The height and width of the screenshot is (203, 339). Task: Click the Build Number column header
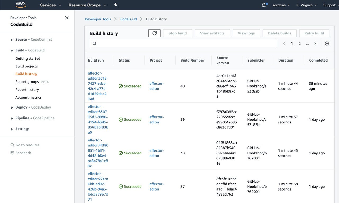[x=192, y=60]
